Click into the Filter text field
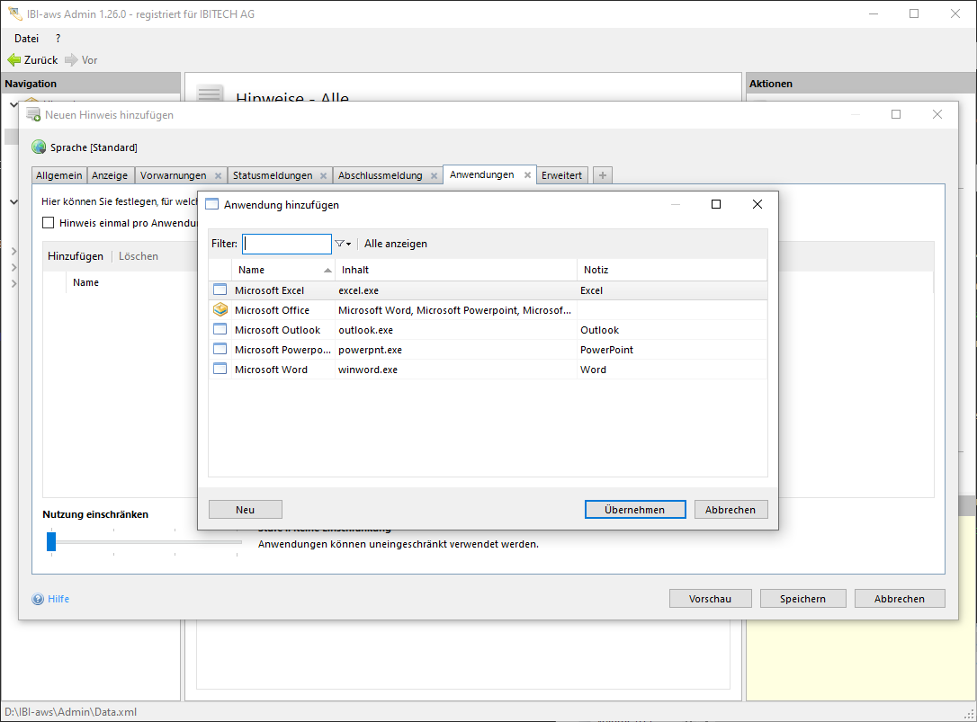Viewport: 977px width, 722px height. coord(287,244)
